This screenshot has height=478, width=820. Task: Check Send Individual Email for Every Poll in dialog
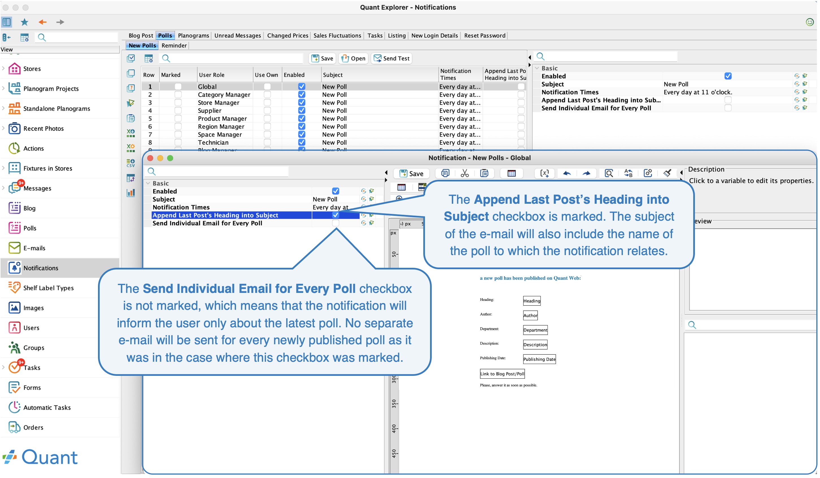point(335,223)
